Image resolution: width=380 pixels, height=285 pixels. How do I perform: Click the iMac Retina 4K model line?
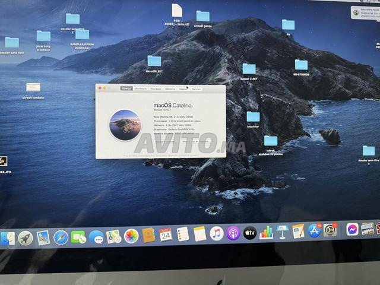173,117
